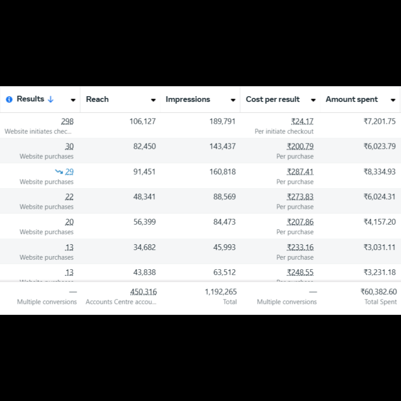
Task: Expand the Impressions column dropdown arrow
Action: [233, 100]
